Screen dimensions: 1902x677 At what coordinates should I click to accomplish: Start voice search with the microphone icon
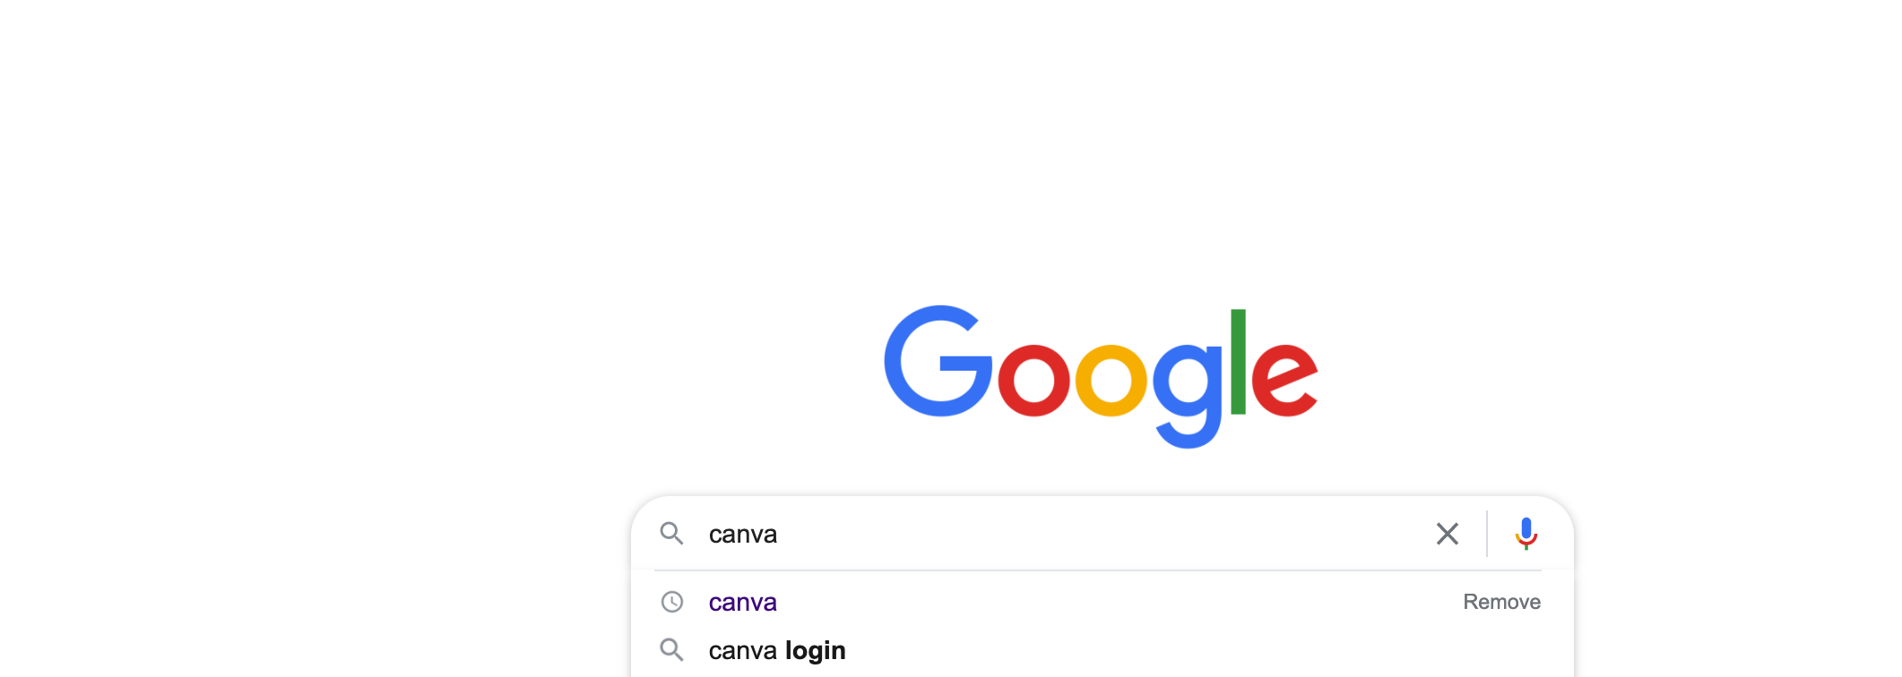pos(1526,534)
